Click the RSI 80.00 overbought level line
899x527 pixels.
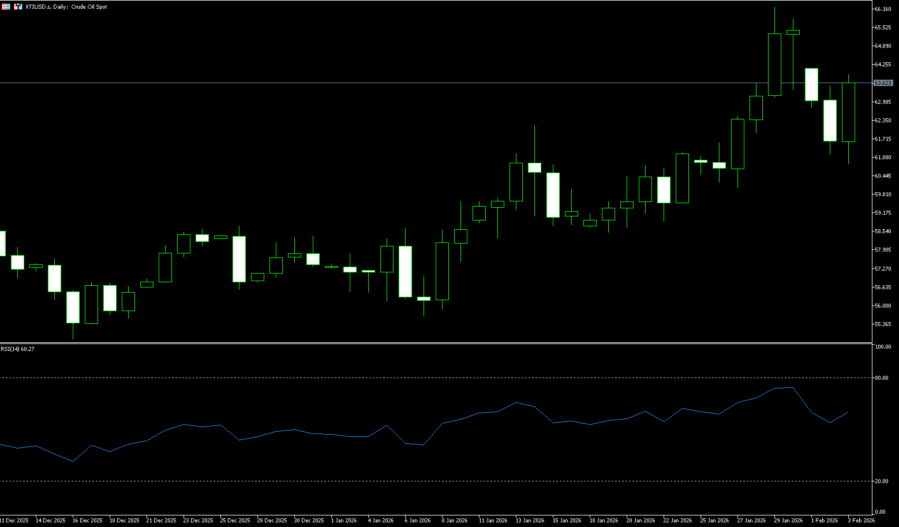[404, 378]
